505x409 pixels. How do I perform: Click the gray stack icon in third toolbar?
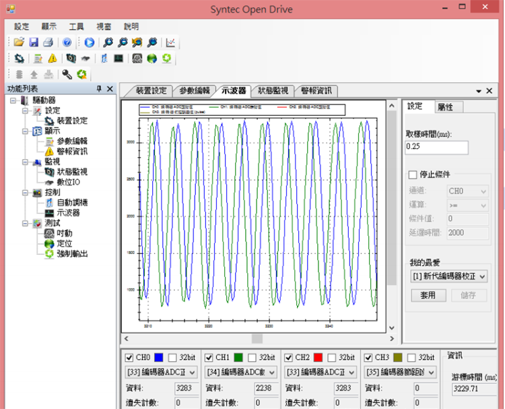pyautogui.click(x=20, y=74)
